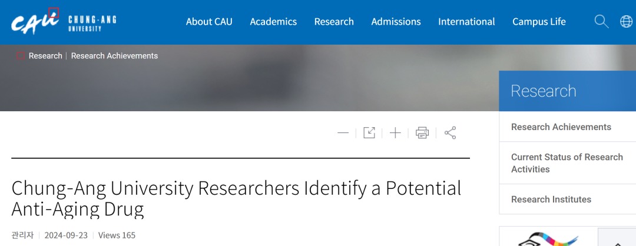Viewport: 636px width, 246px height.
Task: Expand the Campus Life menu
Action: (x=539, y=22)
